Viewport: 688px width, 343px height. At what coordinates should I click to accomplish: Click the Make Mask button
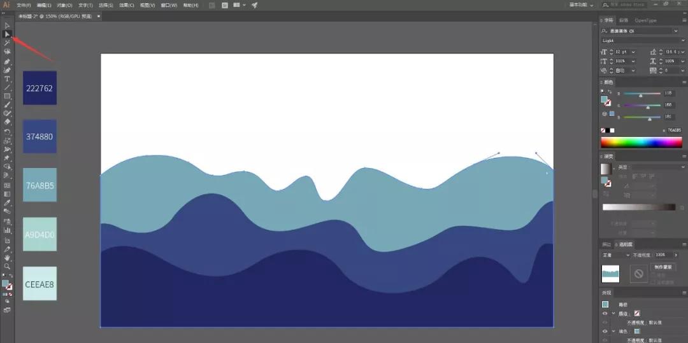(663, 267)
